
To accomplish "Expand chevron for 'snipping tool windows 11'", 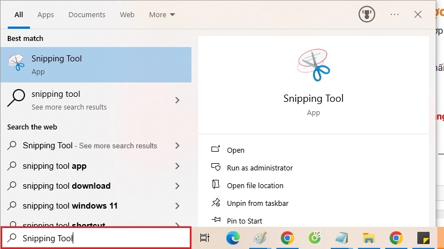I will point(177,206).
